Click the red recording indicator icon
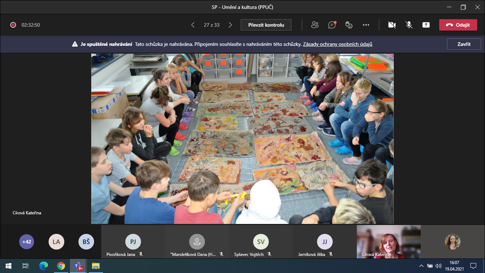This screenshot has width=485, height=273. click(13, 25)
